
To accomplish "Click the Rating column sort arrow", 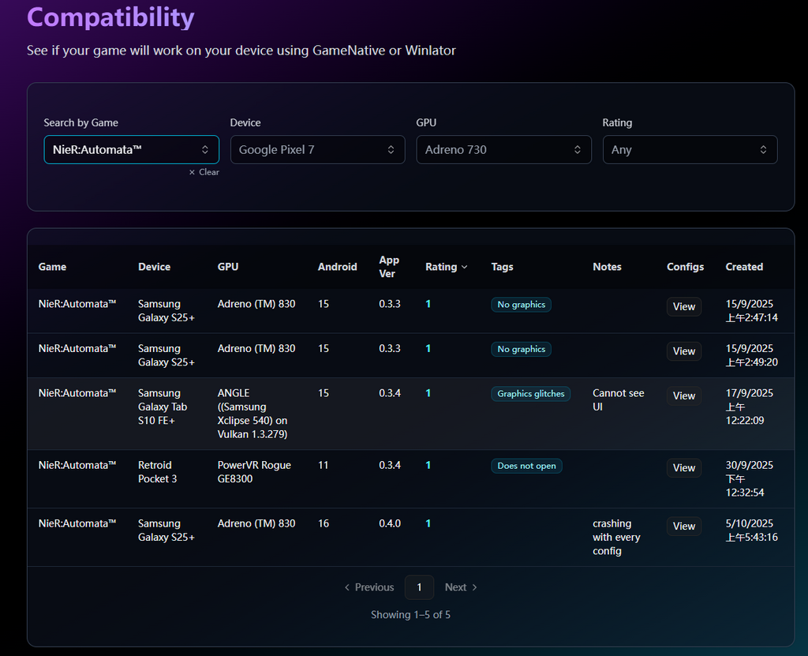I will coord(464,268).
